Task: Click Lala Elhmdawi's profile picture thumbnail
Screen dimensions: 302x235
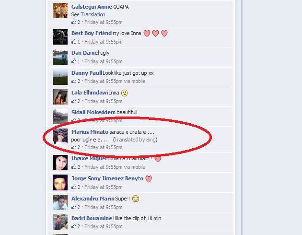Action: [60, 97]
